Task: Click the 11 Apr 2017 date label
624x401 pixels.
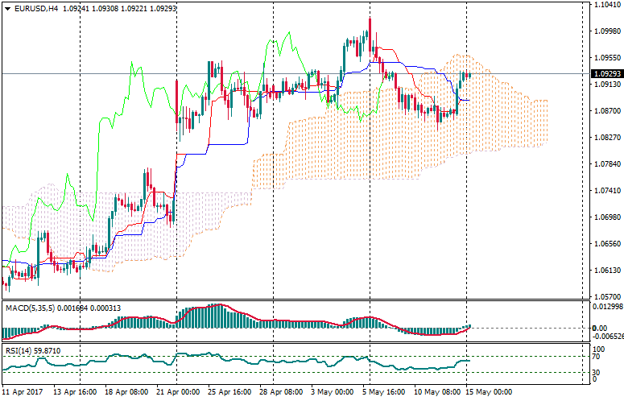Action: (23, 392)
